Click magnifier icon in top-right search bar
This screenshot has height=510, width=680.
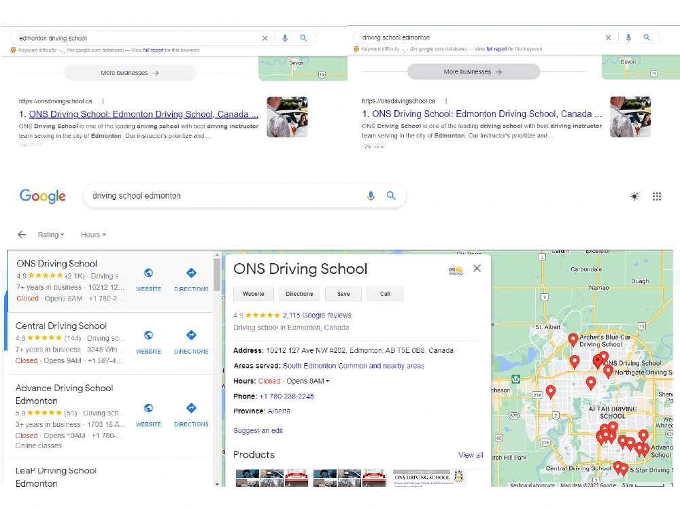[647, 37]
